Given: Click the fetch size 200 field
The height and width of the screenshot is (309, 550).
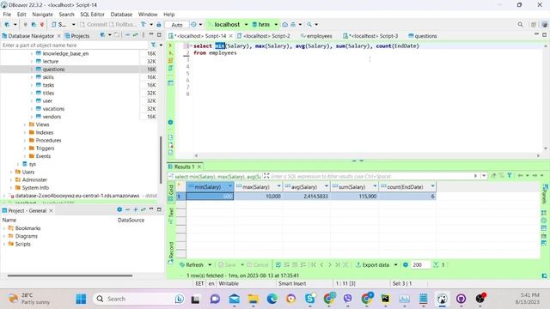Looking at the screenshot, I should 420,265.
